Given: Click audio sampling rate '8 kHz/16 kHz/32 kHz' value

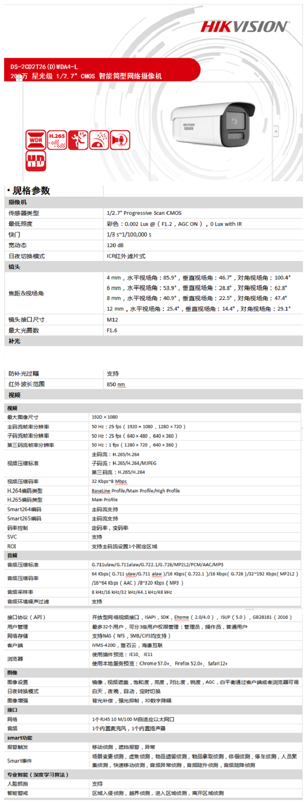Looking at the screenshot, I should click(132, 592).
